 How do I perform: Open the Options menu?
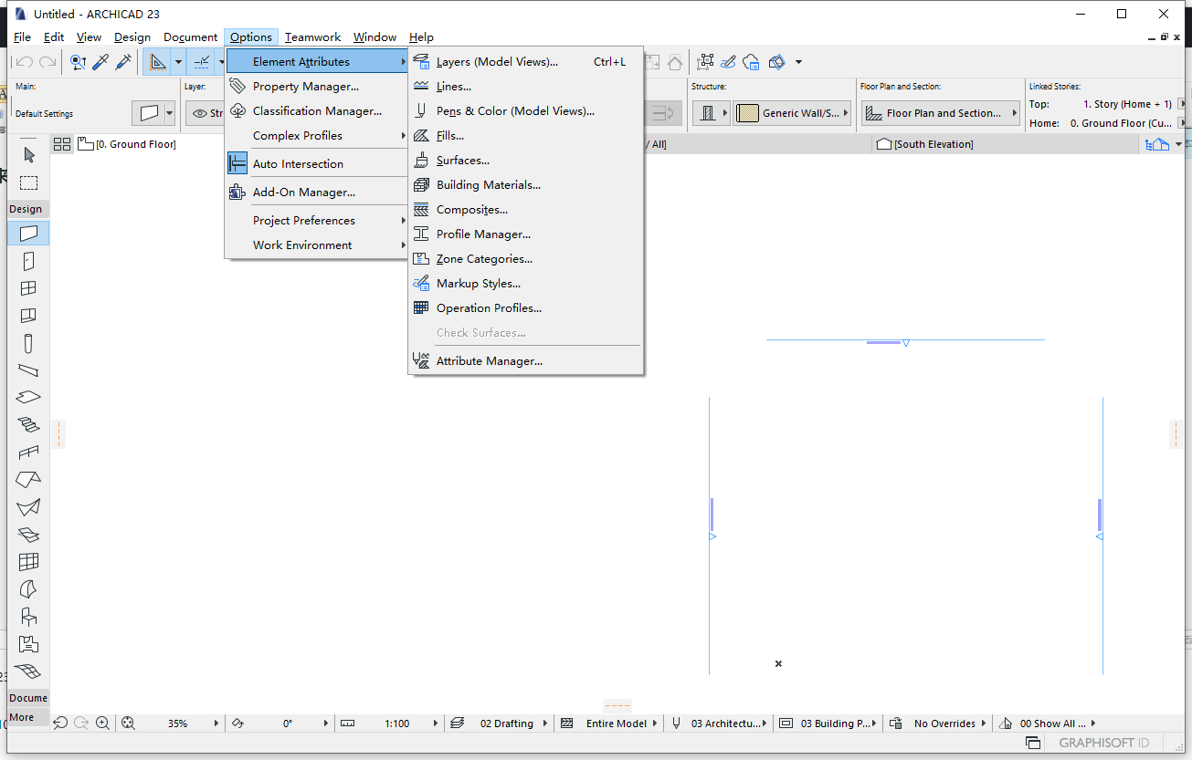251,37
